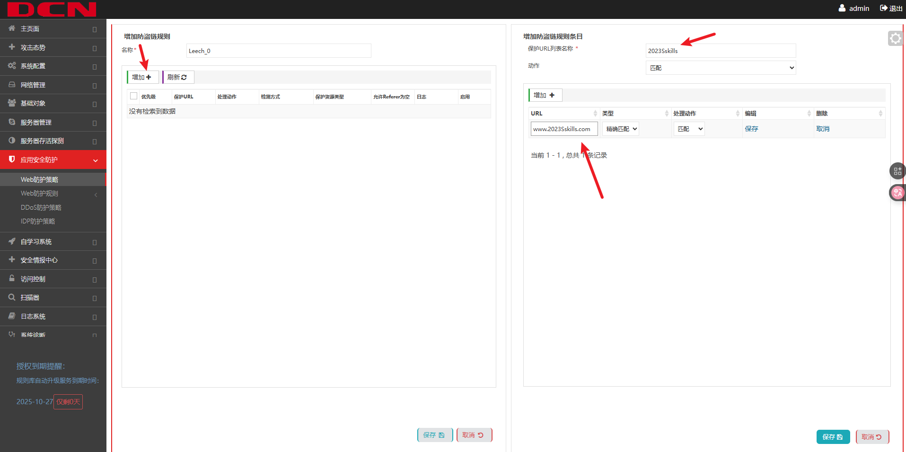The width and height of the screenshot is (906, 452).
Task: Click sort arrows on the 编辑 column
Action: click(x=809, y=114)
